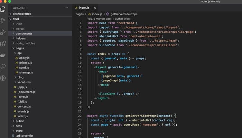Open the Search view
Image resolution: width=242 pixels, height=138 pixels.
click(3, 67)
